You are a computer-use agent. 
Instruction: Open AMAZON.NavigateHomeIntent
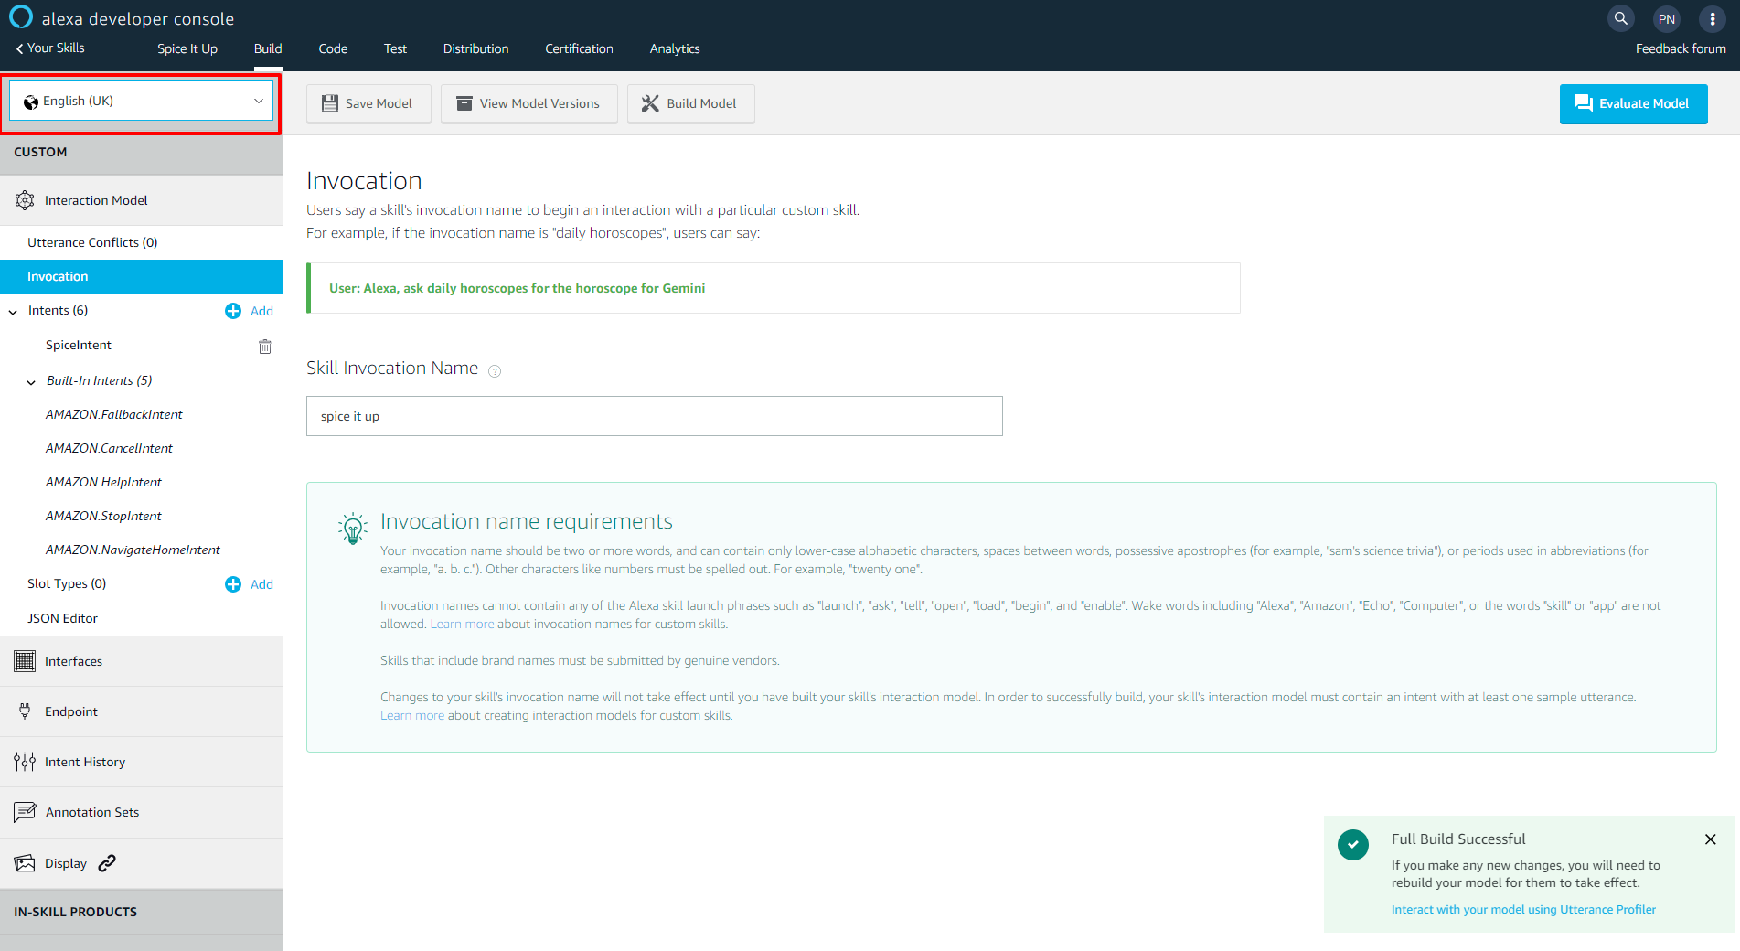133,550
